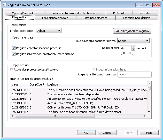This screenshot has height=140, width=163.
Task: Open the Opzioni/Personalizza tab
Action: coord(25,13)
